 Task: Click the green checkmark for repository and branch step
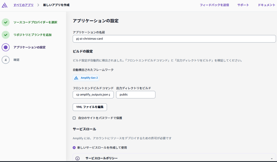6,35
